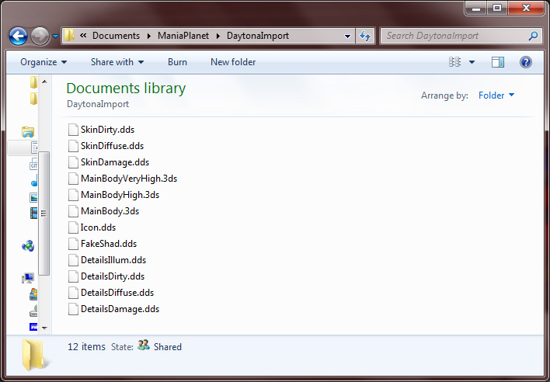Select the Pictures library icon in navigation pane
This screenshot has width=550, height=382.
pos(33,197)
